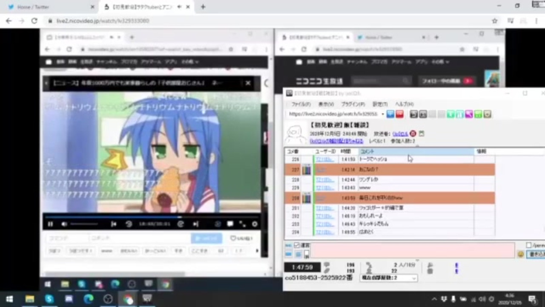The height and width of the screenshot is (307, 545).
Task: Click the first dark gray NCV toolbar icon
Action: pyautogui.click(x=413, y=114)
